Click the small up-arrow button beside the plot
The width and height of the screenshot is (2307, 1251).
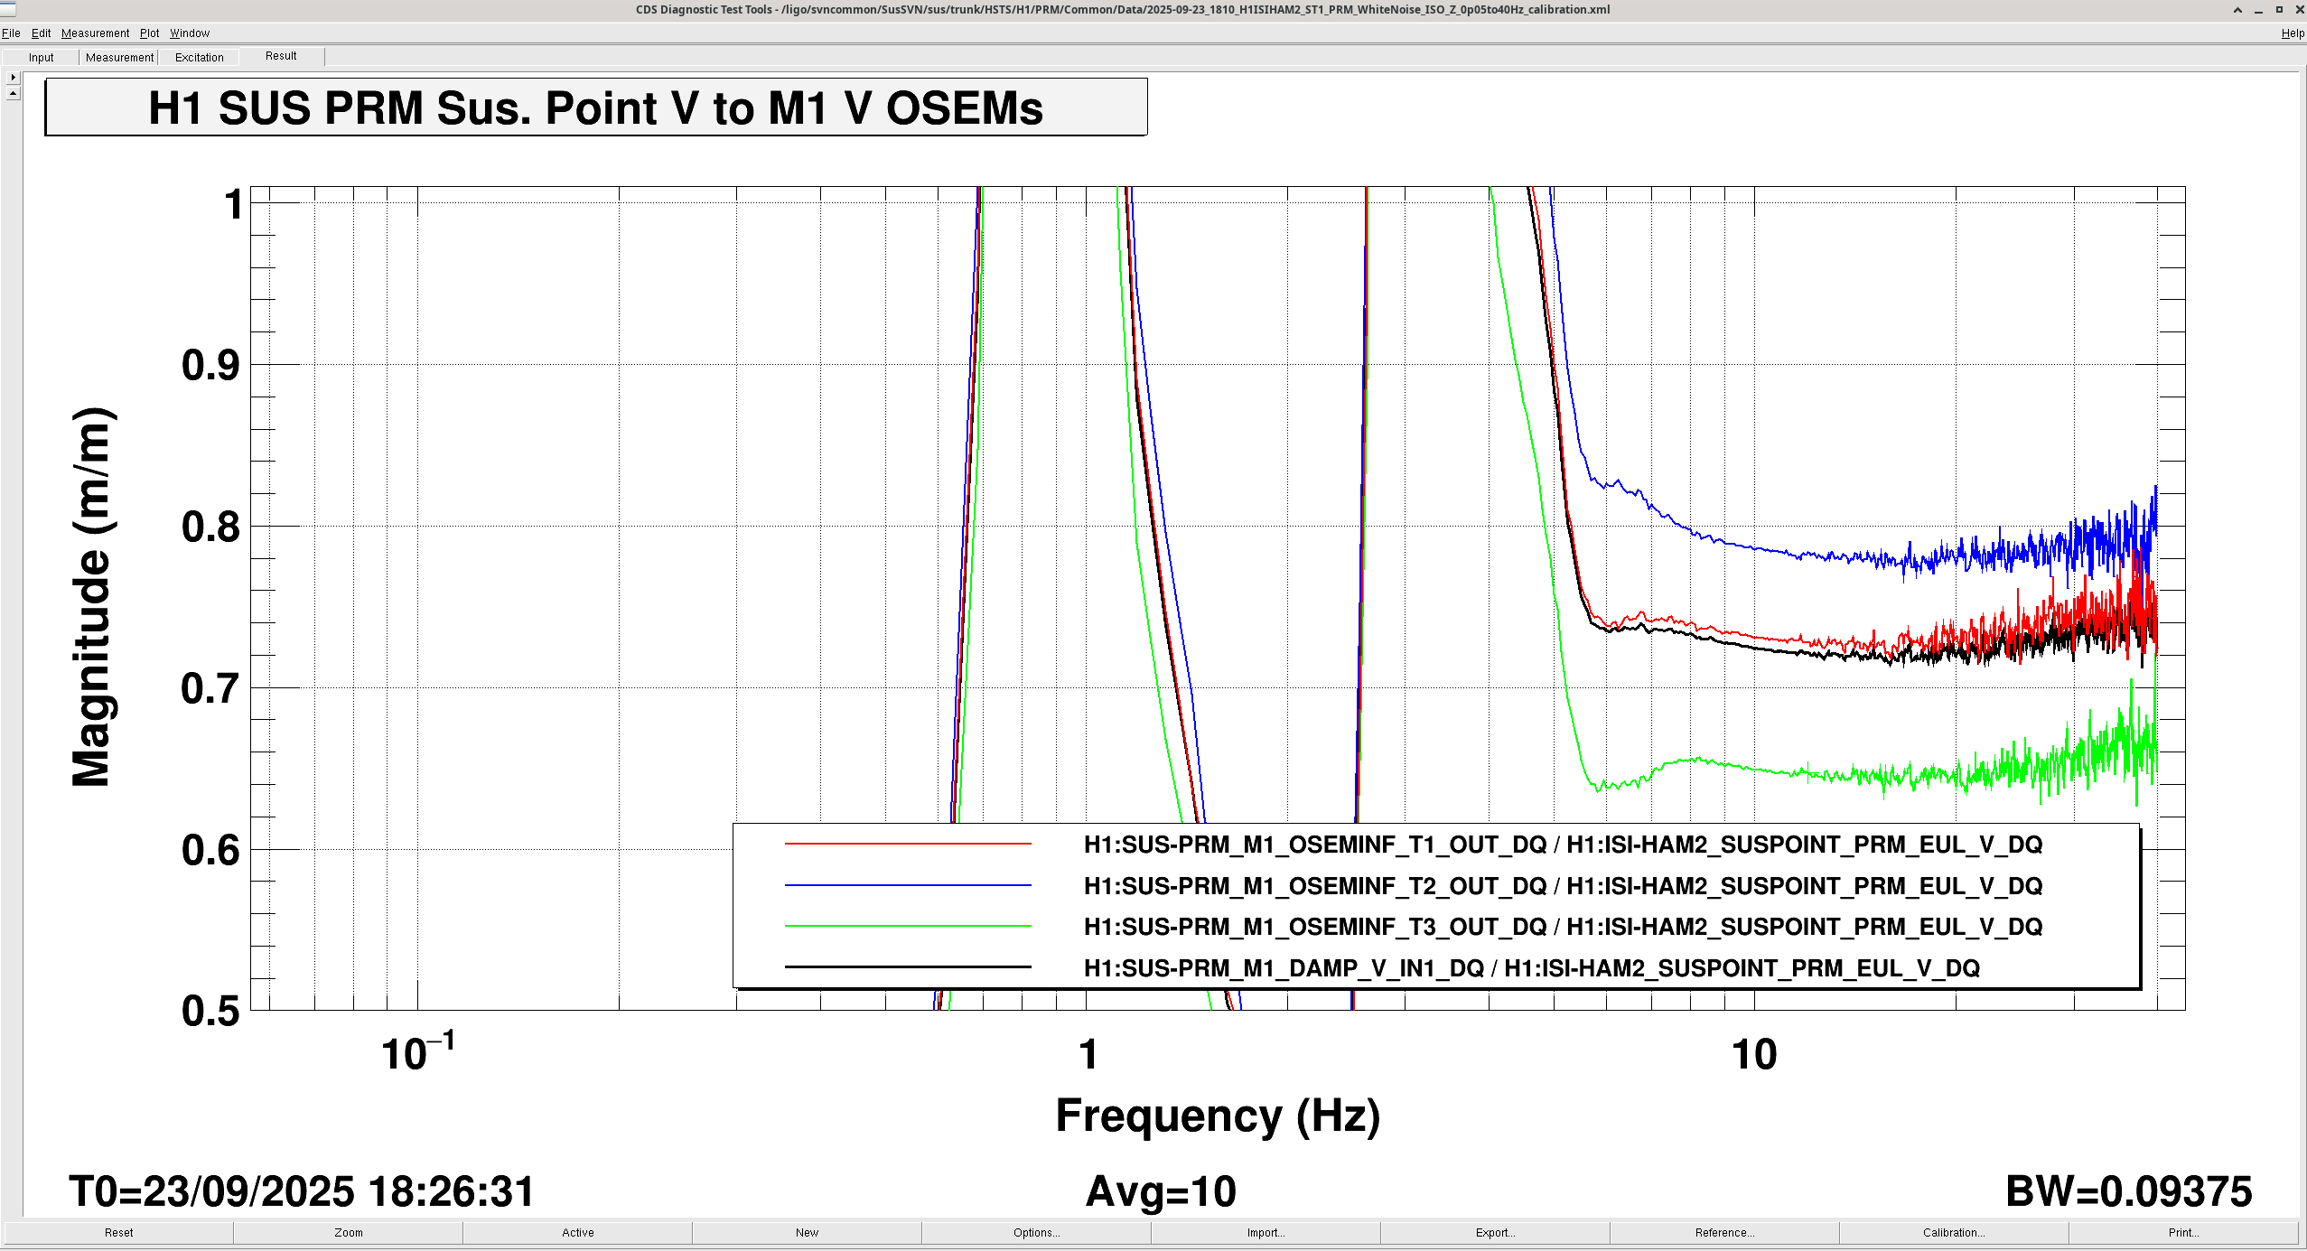tap(13, 93)
